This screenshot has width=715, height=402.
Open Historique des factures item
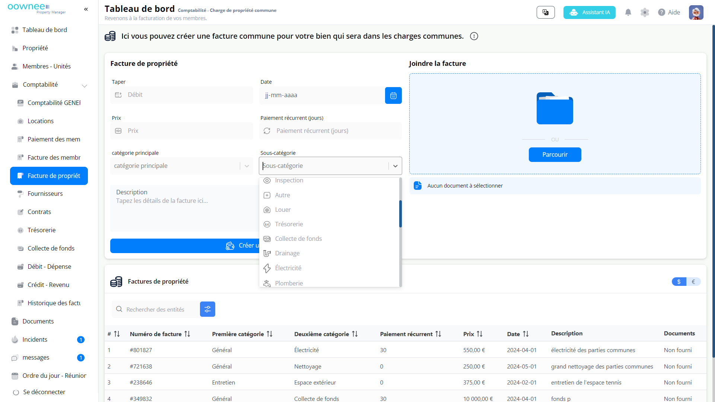click(x=49, y=303)
